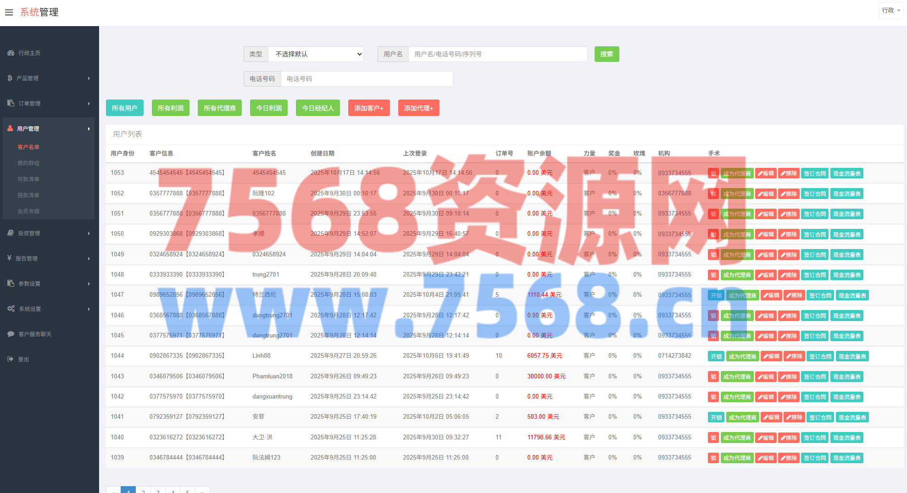Screen dimensions: 907x493
Task: Click the 添加客户+ button
Action: [368, 108]
